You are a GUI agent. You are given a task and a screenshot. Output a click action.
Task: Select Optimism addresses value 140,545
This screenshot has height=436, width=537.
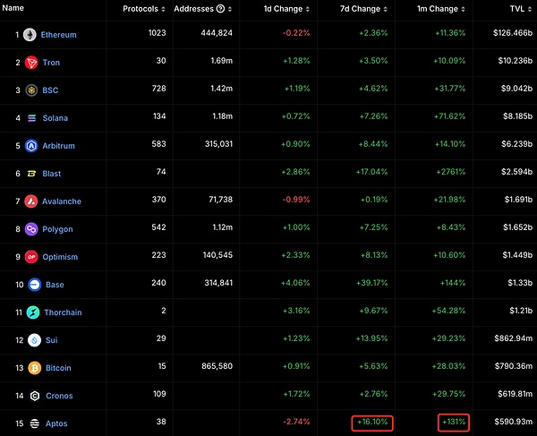[x=217, y=255]
